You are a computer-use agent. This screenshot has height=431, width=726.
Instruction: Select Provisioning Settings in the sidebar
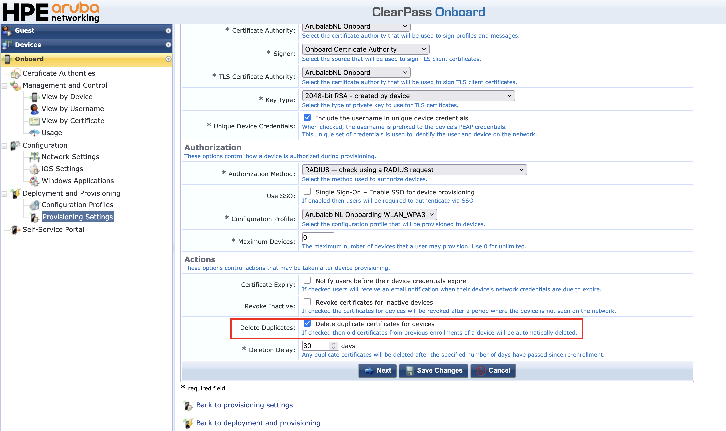[78, 217]
